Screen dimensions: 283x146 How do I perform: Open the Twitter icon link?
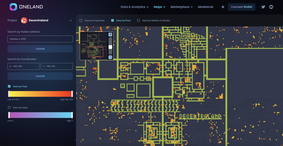[263, 7]
